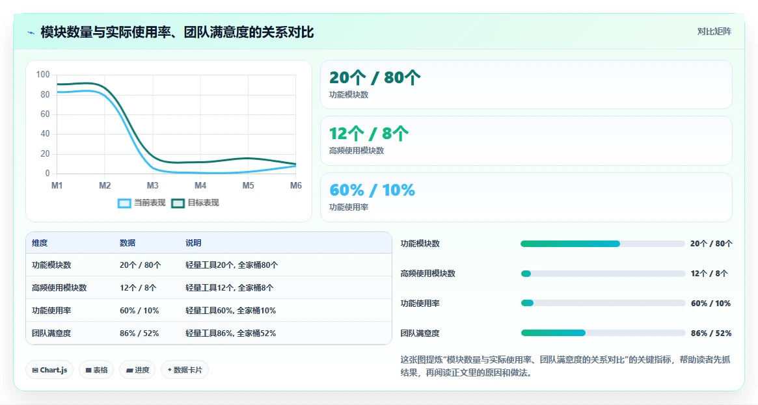Click table cell 团队满意度
758x405 pixels.
(x=51, y=333)
